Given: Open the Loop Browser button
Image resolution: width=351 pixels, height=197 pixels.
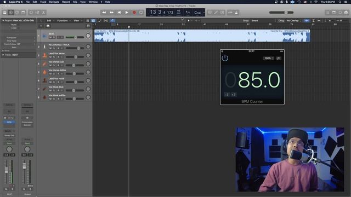Looking at the screenshot, I should 340,13.
